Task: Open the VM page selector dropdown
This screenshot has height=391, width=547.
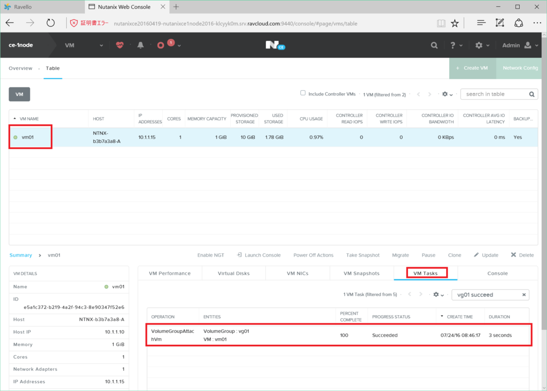Action: click(84, 45)
